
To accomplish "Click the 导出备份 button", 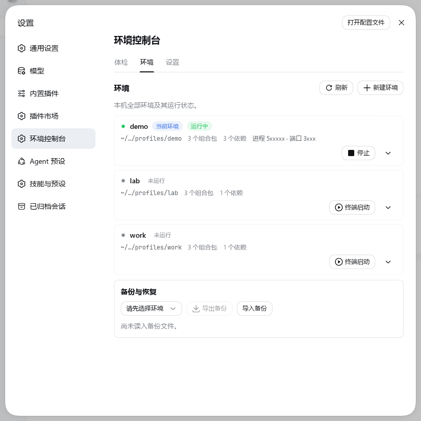I will pyautogui.click(x=209, y=309).
